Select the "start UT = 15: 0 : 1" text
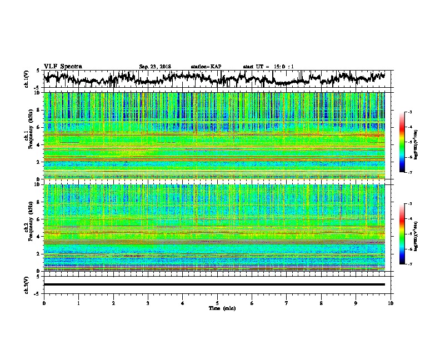The width and height of the screenshot is (440, 340). click(268, 67)
